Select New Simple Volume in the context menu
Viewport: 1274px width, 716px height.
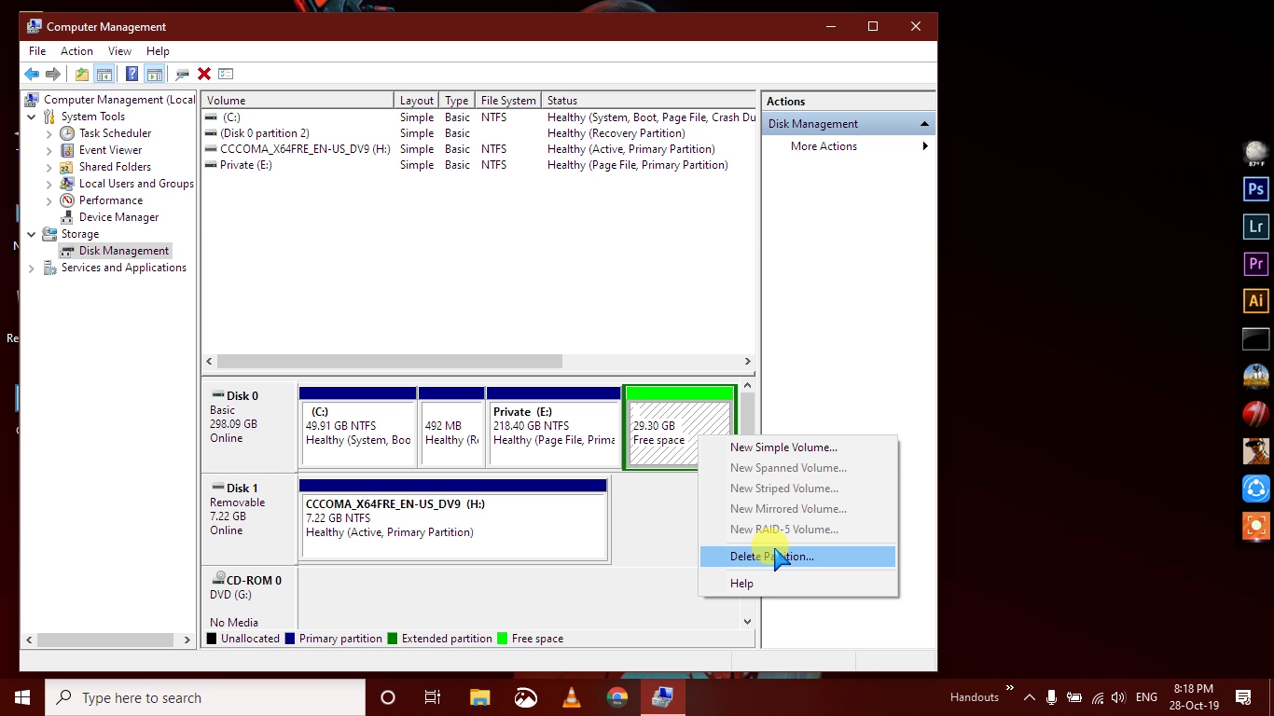(783, 447)
